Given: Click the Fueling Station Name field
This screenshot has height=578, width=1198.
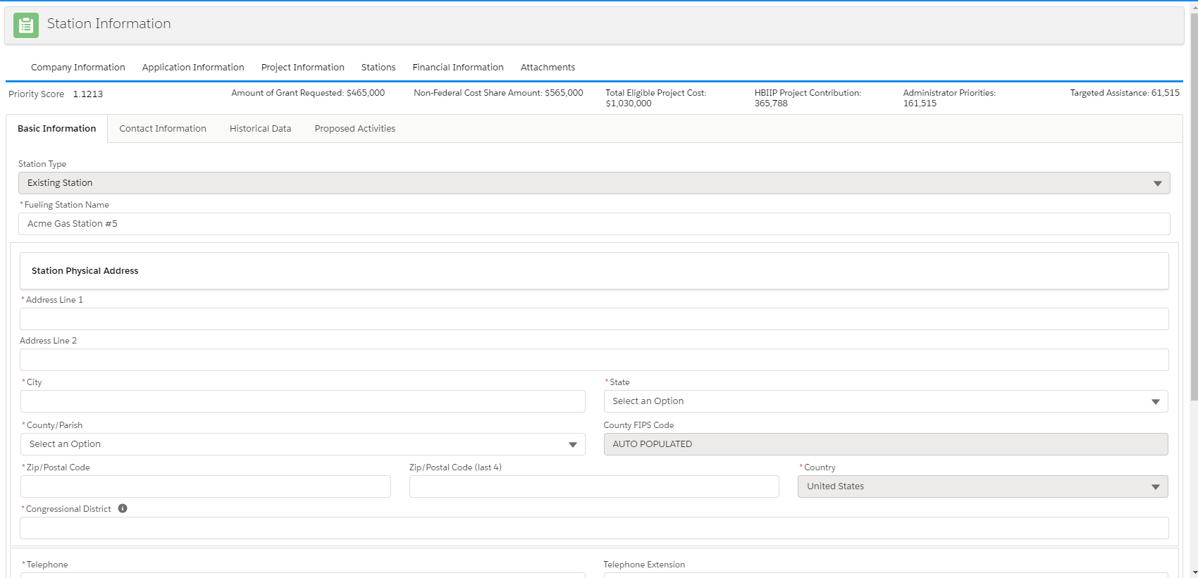Looking at the screenshot, I should (x=593, y=224).
